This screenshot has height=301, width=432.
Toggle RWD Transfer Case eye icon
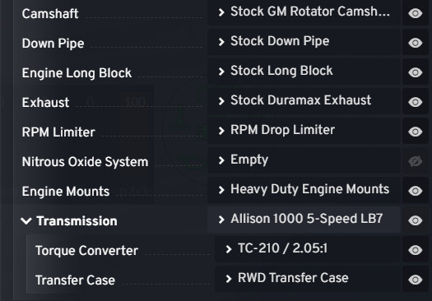coord(416,280)
